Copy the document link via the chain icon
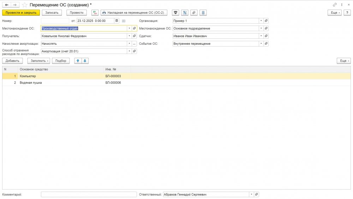 pyautogui.click(x=335, y=5)
